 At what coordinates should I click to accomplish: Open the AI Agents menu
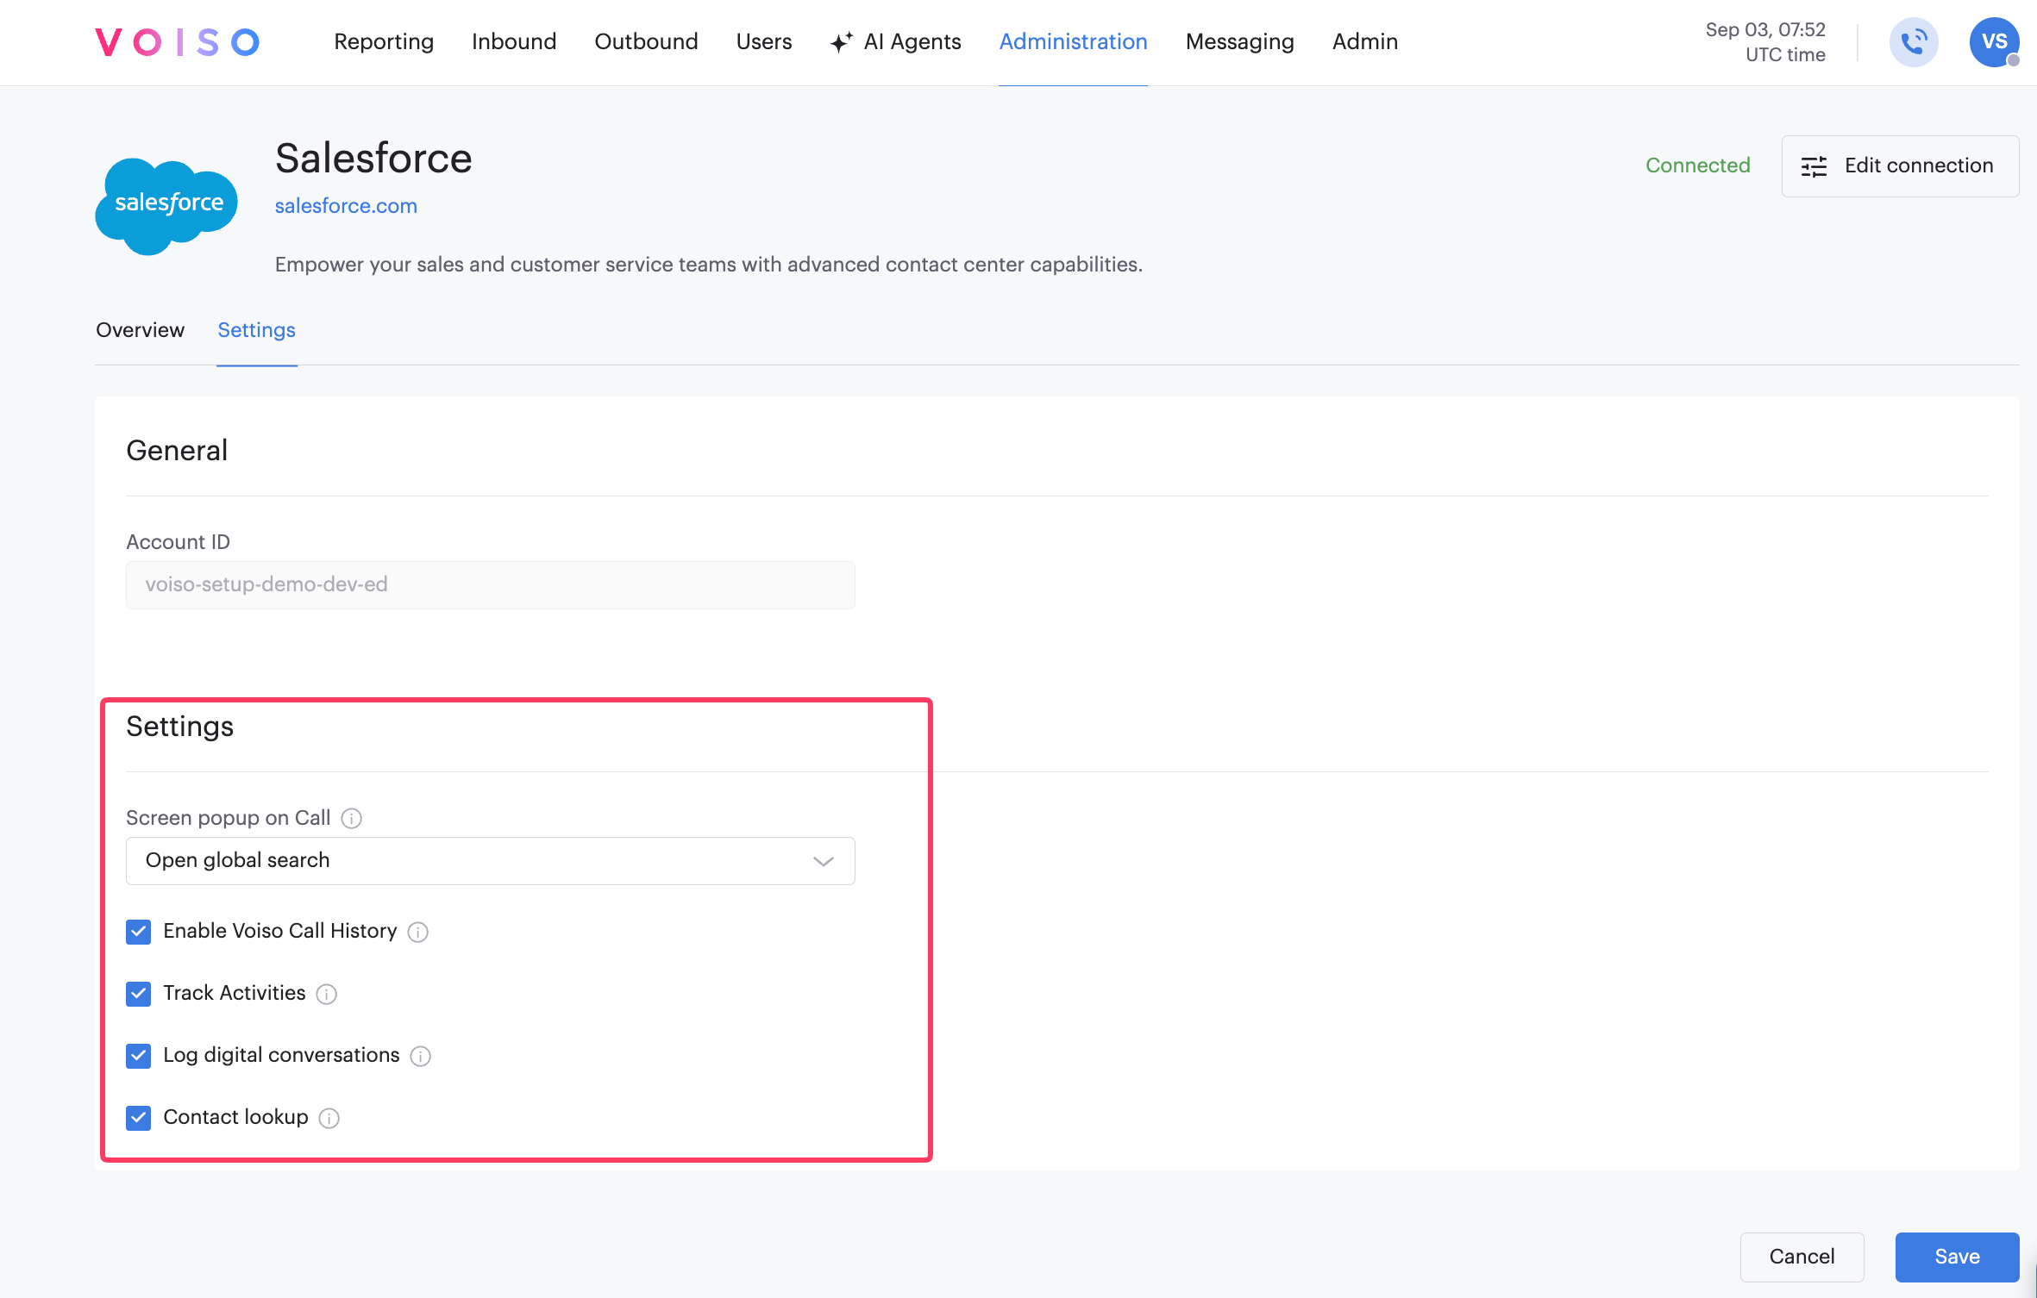point(896,41)
